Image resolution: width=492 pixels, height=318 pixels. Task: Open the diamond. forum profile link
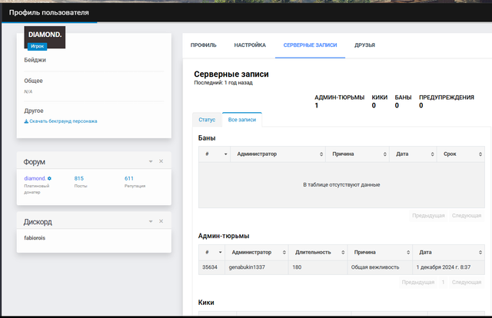click(35, 178)
